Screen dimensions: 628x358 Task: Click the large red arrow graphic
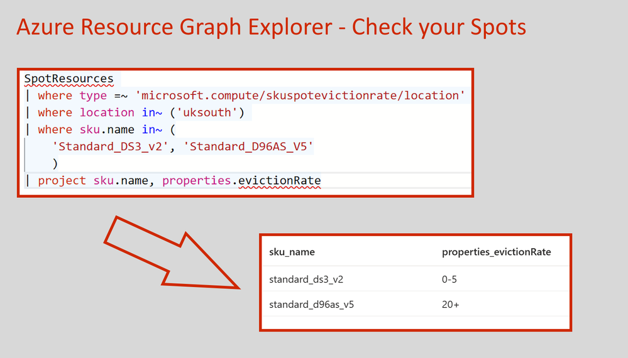(x=170, y=252)
